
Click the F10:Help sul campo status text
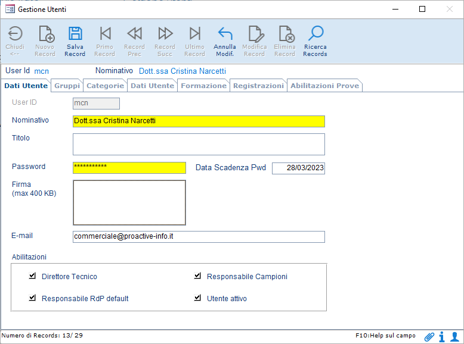pos(386,336)
